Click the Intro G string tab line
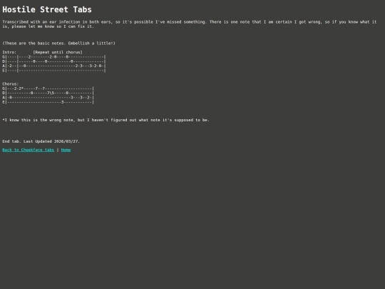Image resolution: width=385 pixels, height=289 pixels. (54, 57)
